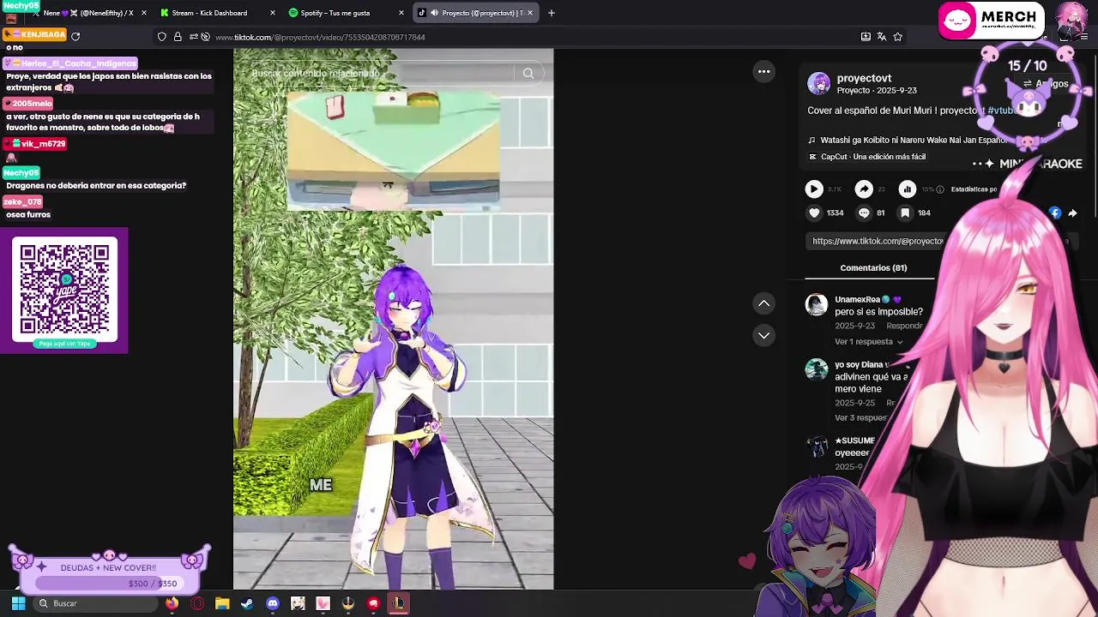Open the video statistics bar-chart icon
This screenshot has height=617, width=1098.
coord(907,189)
